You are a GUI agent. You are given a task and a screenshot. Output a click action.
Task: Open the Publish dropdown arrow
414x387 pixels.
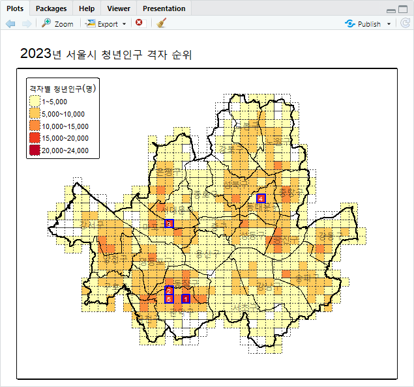[x=389, y=24]
